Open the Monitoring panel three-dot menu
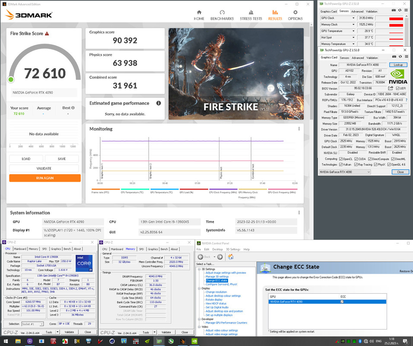Image resolution: width=413 pixels, height=346 pixels. coord(299,129)
